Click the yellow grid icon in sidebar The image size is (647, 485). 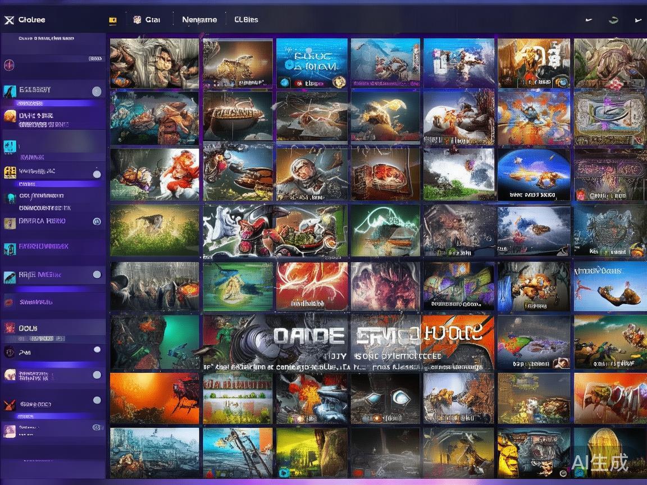coord(10,172)
